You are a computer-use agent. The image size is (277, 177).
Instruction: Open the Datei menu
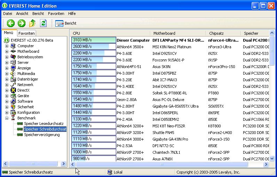click(x=8, y=14)
